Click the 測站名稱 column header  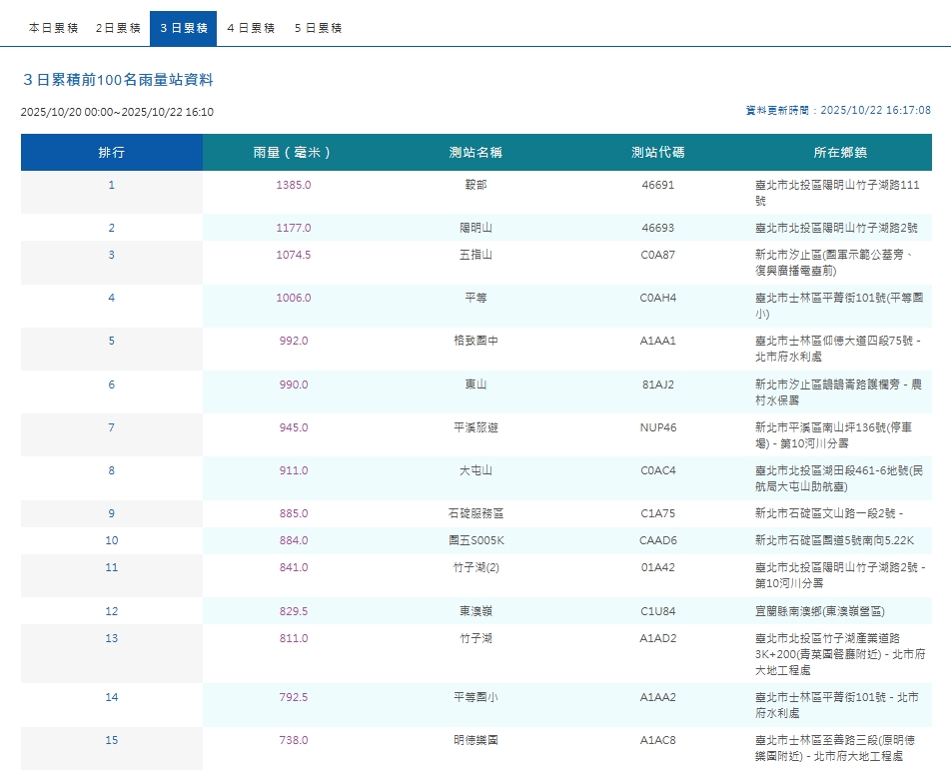tap(475, 152)
